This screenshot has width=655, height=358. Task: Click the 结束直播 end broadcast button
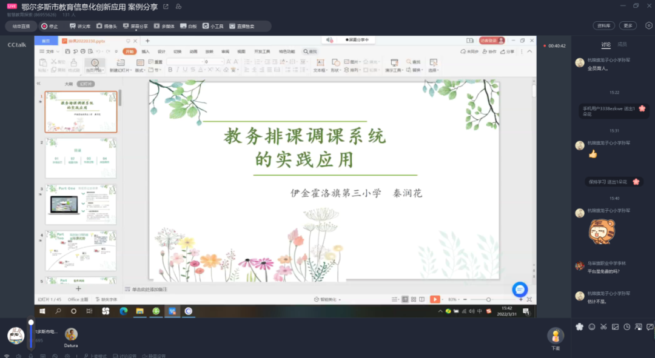point(21,26)
